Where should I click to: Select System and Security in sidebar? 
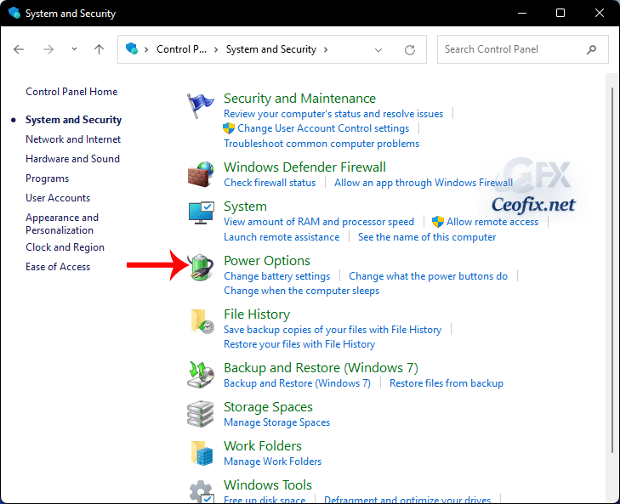point(73,120)
